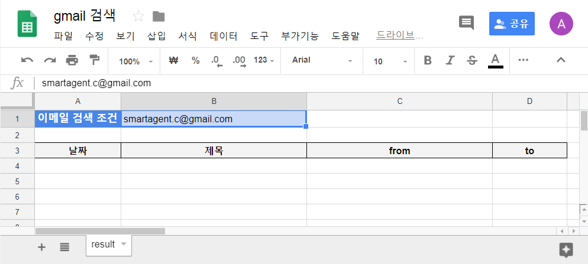
Task: Format as percent
Action: [195, 60]
